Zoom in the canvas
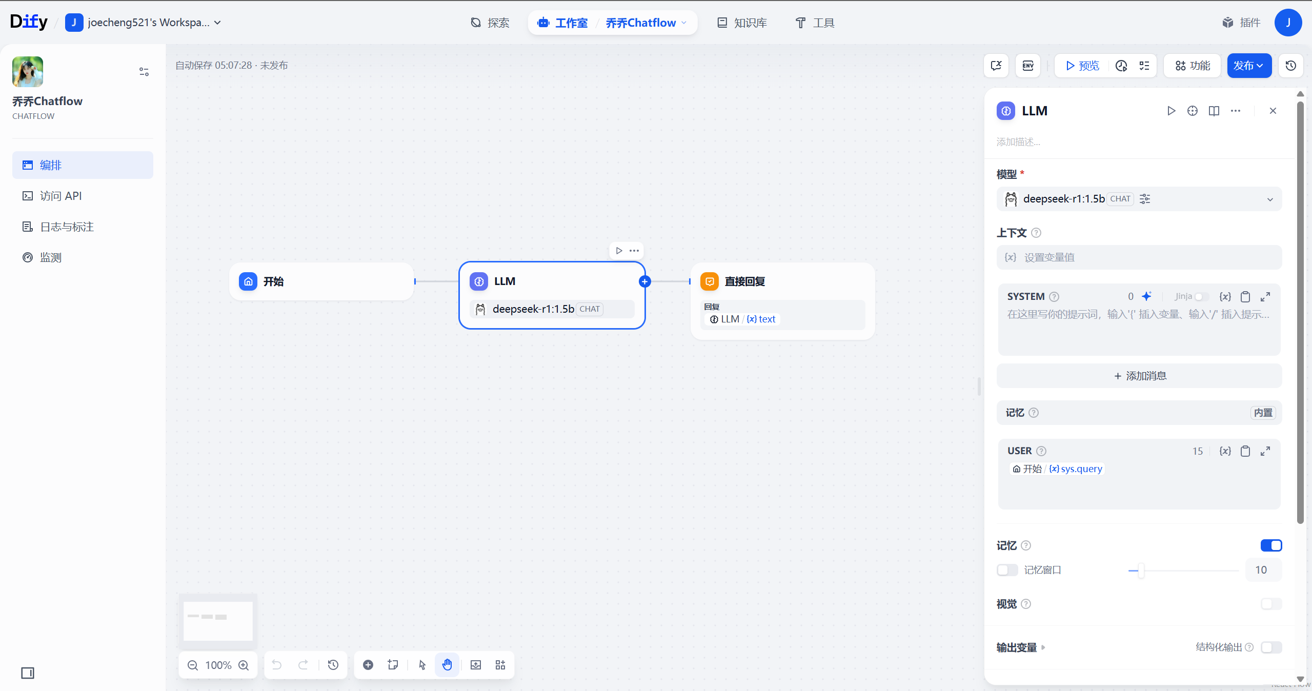Screen dimensions: 1312x691 [x=244, y=665]
